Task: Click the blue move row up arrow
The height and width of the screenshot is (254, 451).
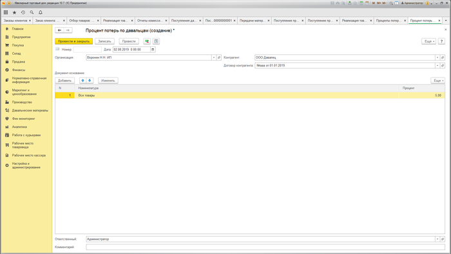Action: [83, 81]
